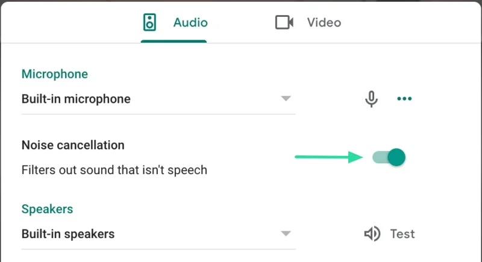Open the Built-in speakers selector
The image size is (482, 262).
click(x=158, y=234)
